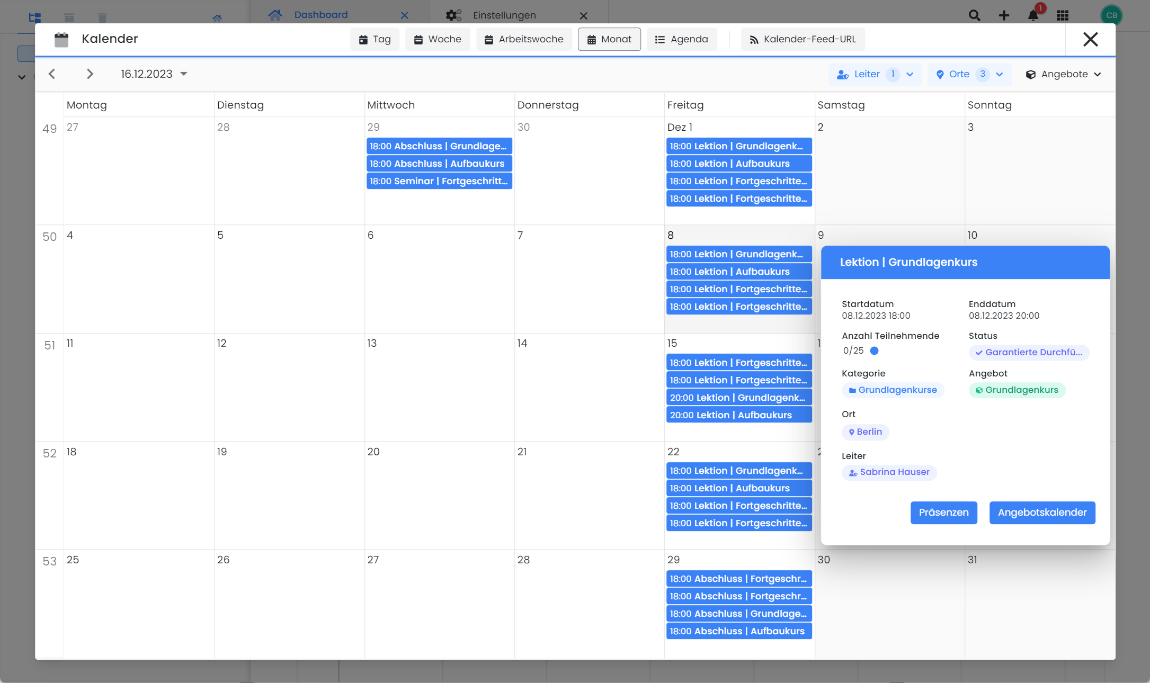Click the CB user avatar
This screenshot has height=683, width=1150.
(1111, 15)
